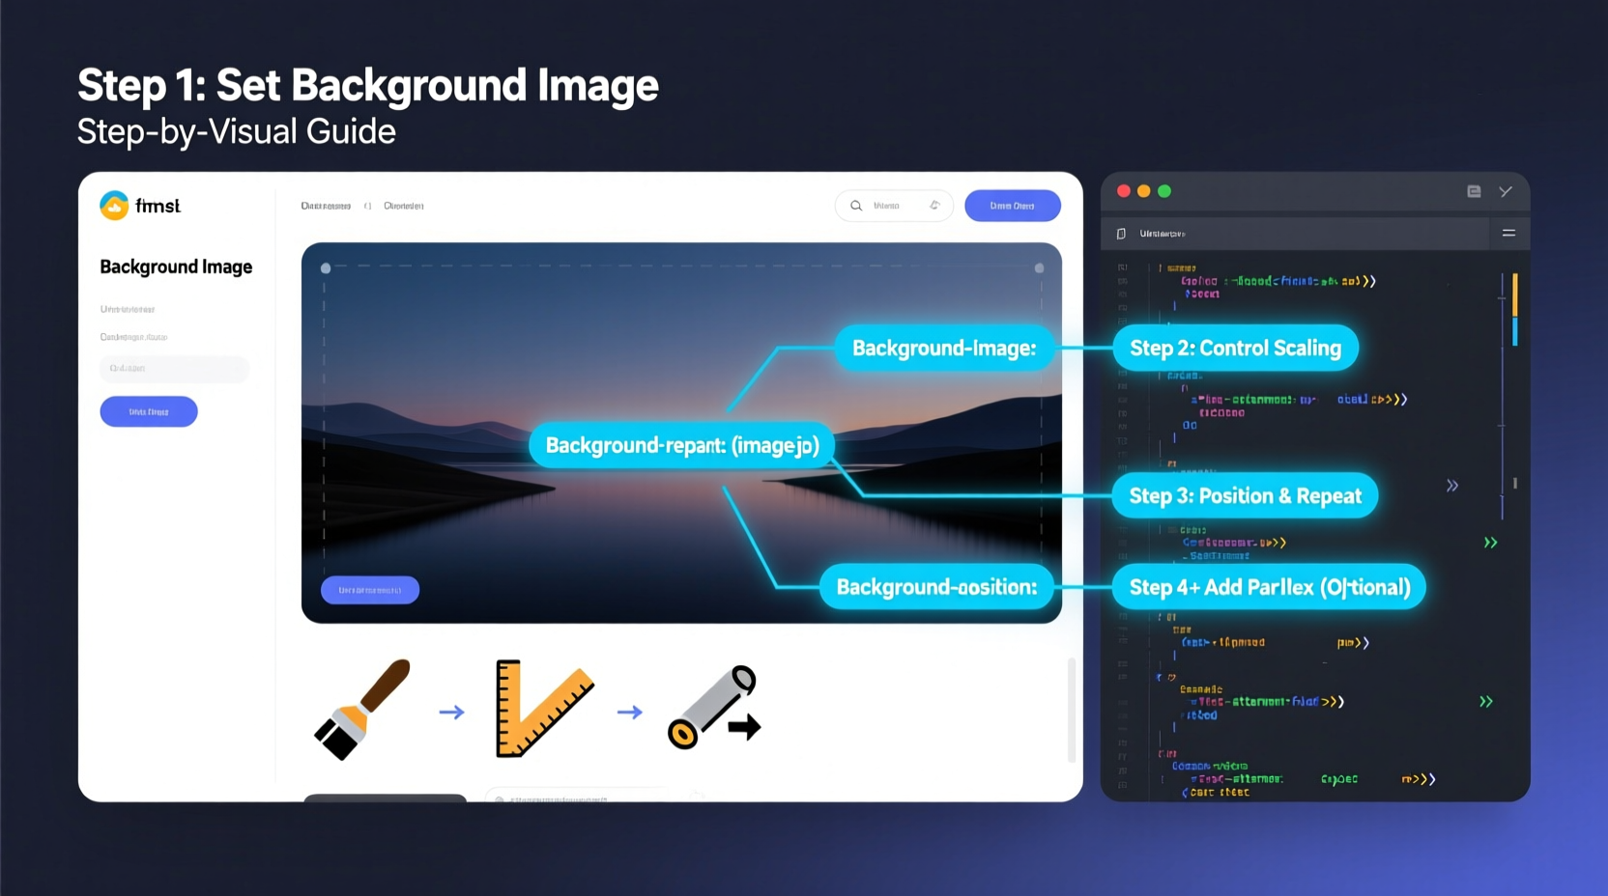Click the bell icon inside the search bar
1608x896 pixels.
[934, 206]
